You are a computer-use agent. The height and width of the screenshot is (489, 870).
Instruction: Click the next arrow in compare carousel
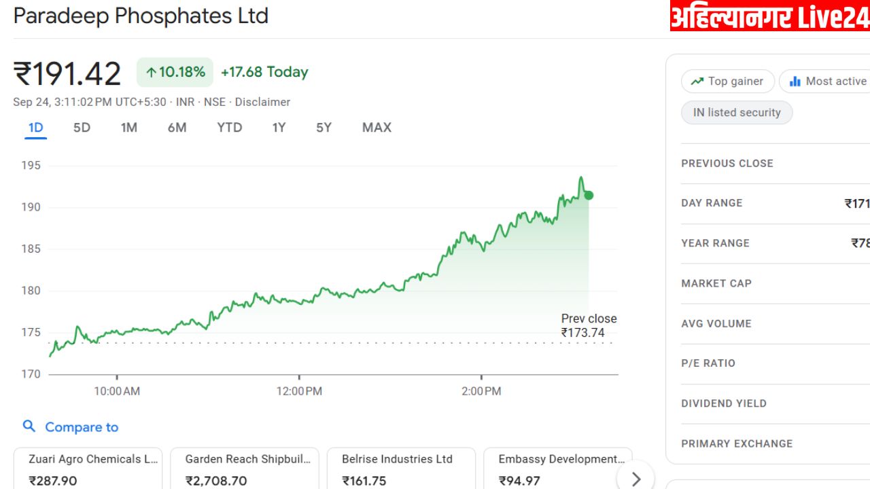click(x=636, y=479)
